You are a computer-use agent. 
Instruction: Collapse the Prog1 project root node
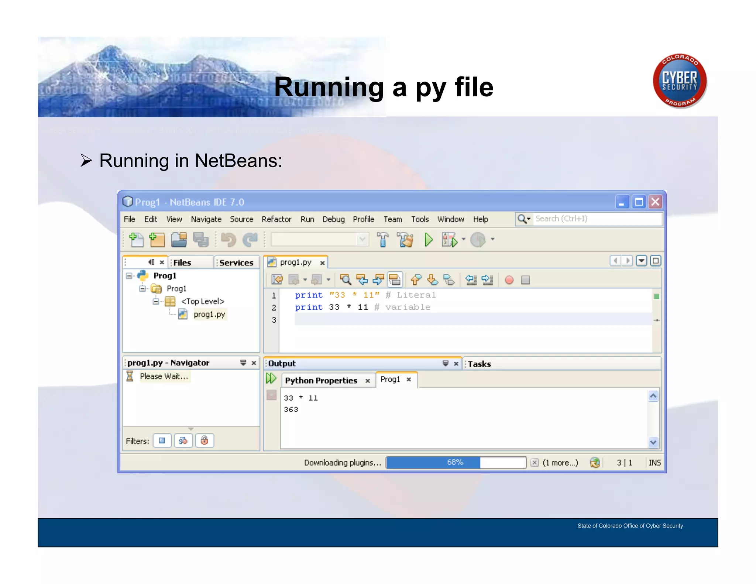click(129, 276)
